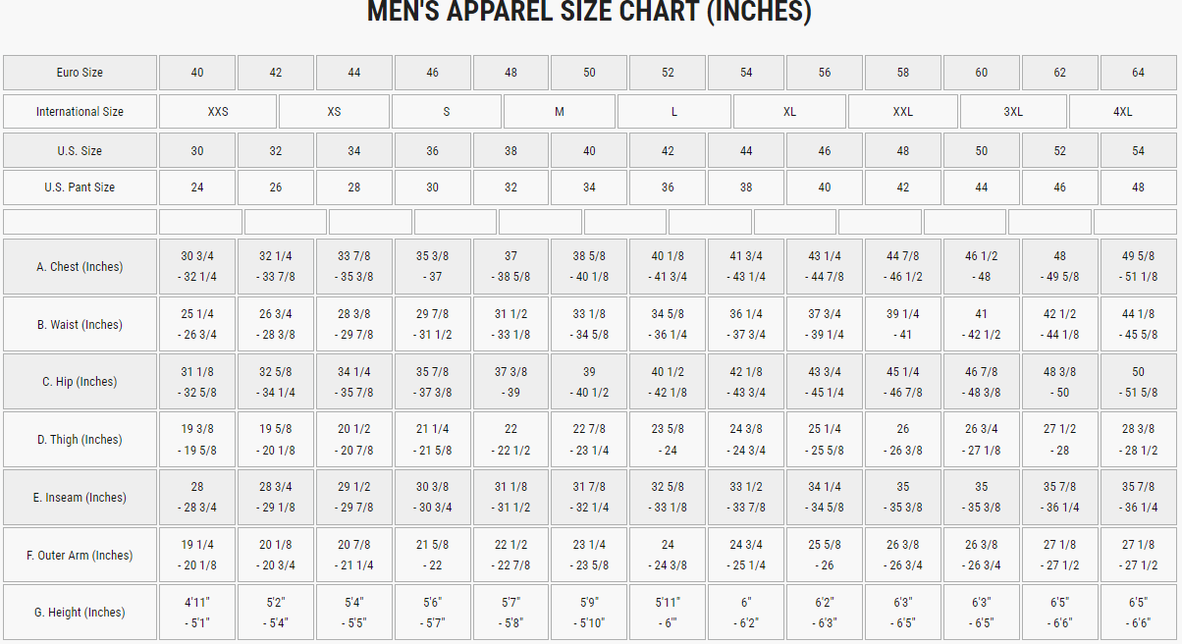
Task: Select the International Size XXS cell
Action: [x=218, y=112]
